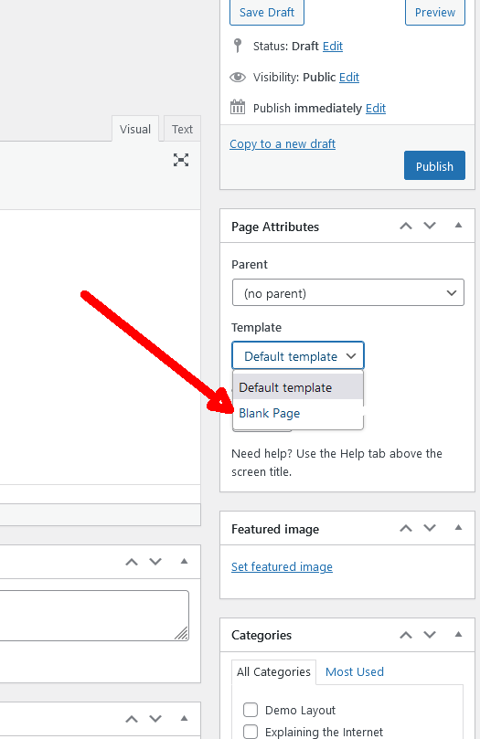Screen dimensions: 480x739
Task: Switch to the Text editor tab
Action: point(182,129)
